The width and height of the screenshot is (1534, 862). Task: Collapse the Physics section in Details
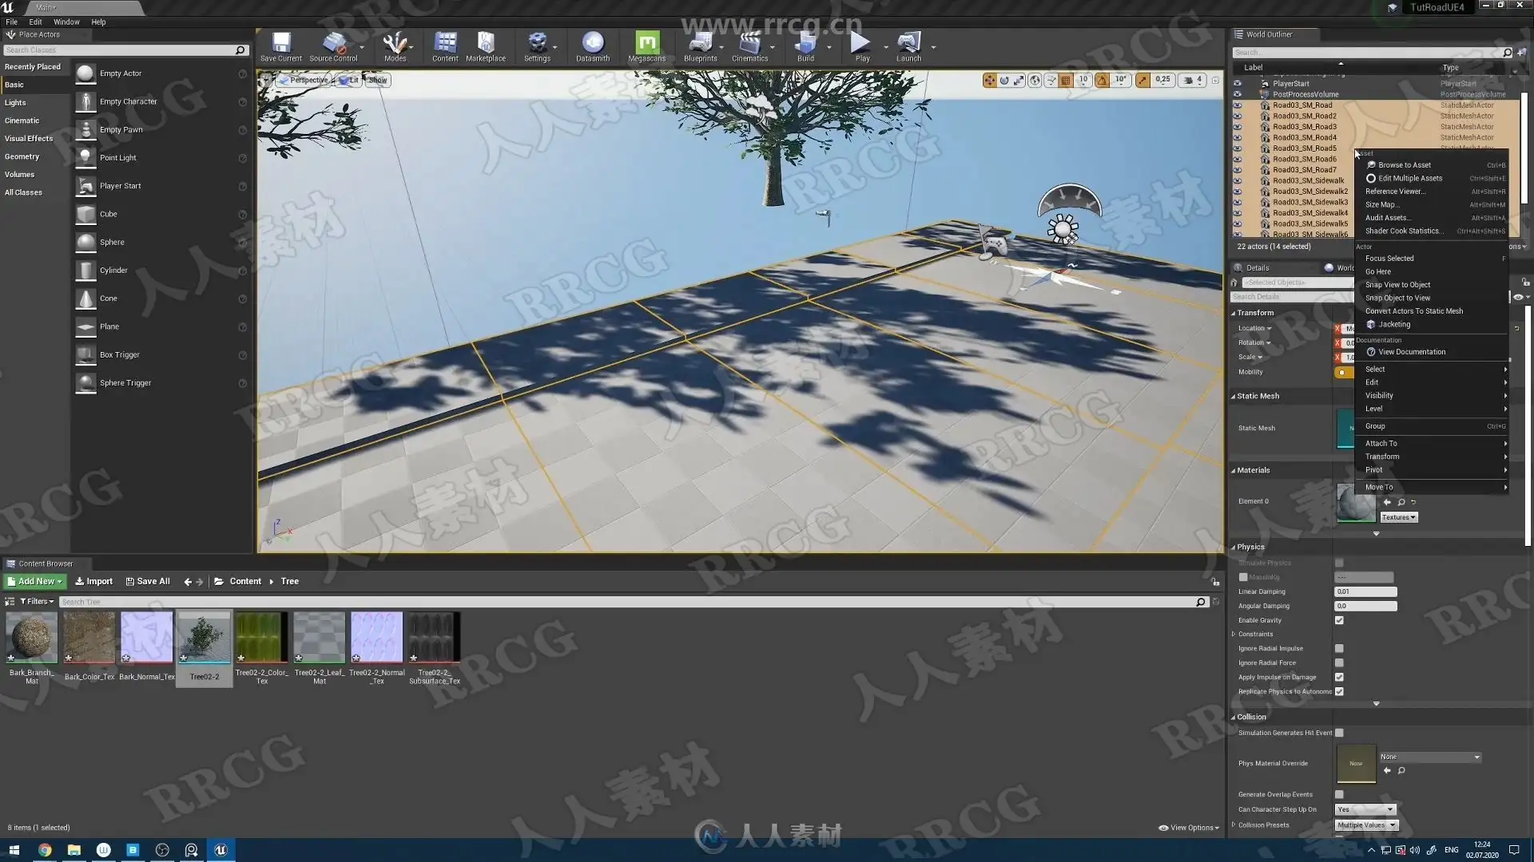(x=1234, y=548)
